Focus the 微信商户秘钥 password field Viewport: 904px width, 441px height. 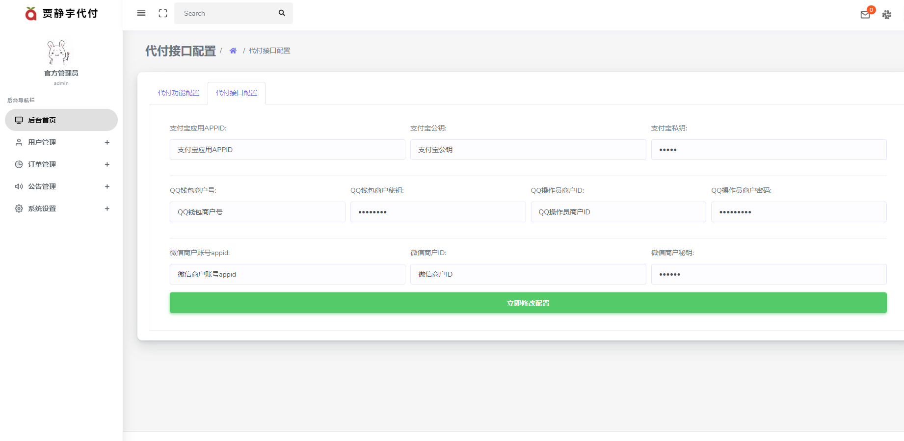(x=769, y=274)
